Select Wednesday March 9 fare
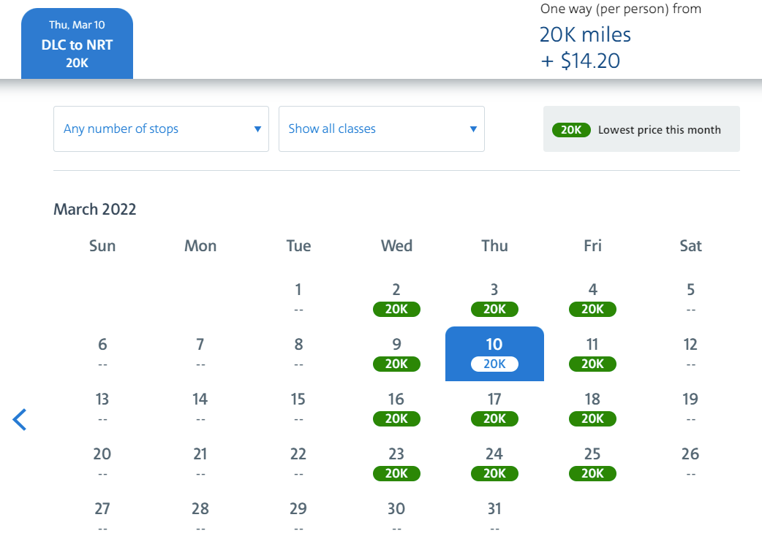The height and width of the screenshot is (547, 762). pyautogui.click(x=396, y=353)
